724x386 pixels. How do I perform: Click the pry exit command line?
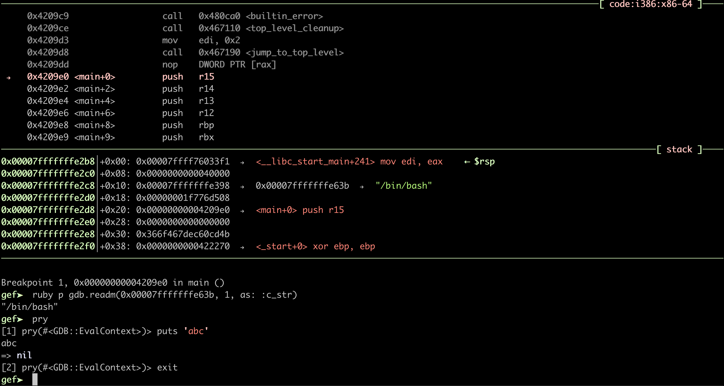(167, 368)
